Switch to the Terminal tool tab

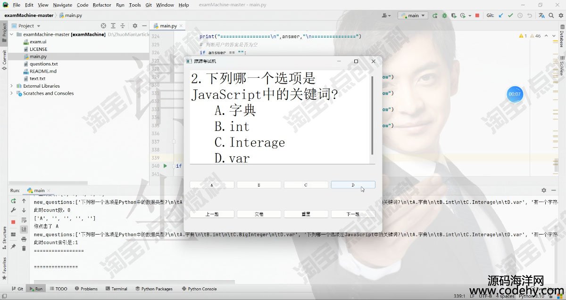(116, 289)
